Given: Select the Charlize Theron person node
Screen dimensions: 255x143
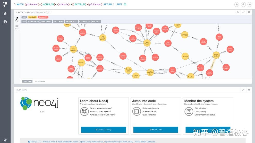Looking at the screenshot, I should [123, 56].
